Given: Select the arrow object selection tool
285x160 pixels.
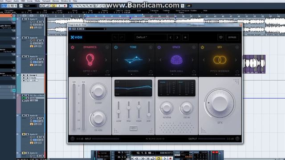Looking at the screenshot, I should (71, 6).
